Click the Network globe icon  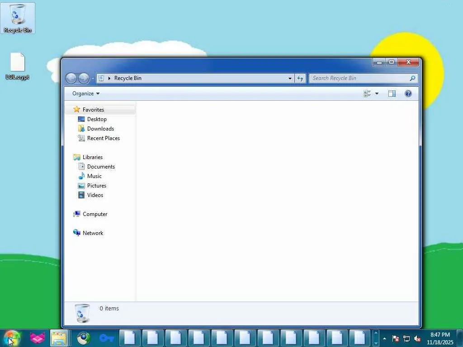pos(77,233)
